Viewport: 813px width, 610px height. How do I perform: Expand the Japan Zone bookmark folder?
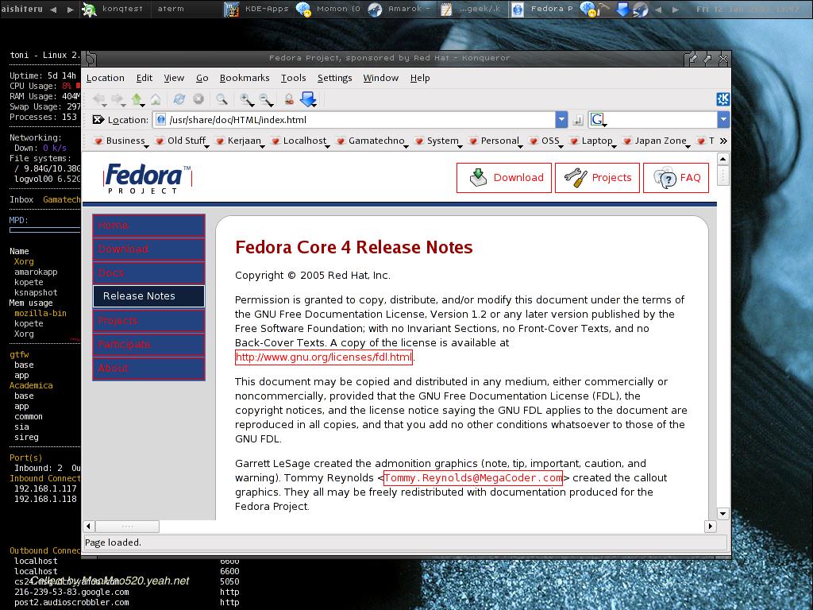[657, 141]
